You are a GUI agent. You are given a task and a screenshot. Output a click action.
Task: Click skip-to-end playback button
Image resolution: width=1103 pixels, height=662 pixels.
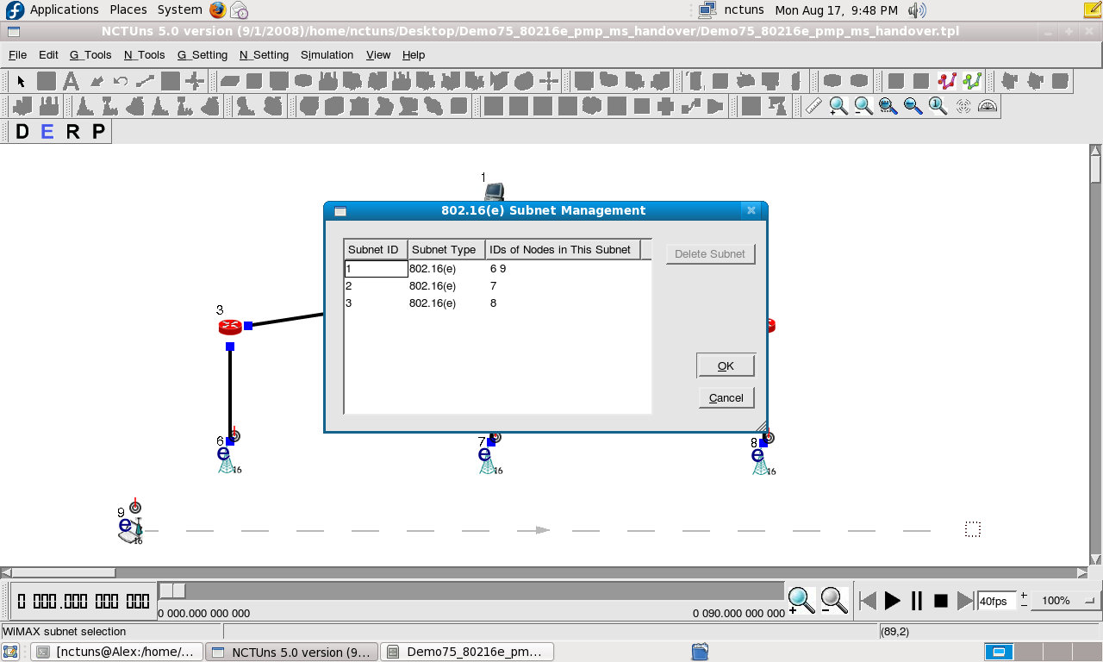coord(965,601)
